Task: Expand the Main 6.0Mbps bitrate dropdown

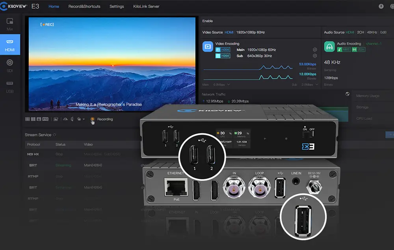Action: [x=221, y=85]
